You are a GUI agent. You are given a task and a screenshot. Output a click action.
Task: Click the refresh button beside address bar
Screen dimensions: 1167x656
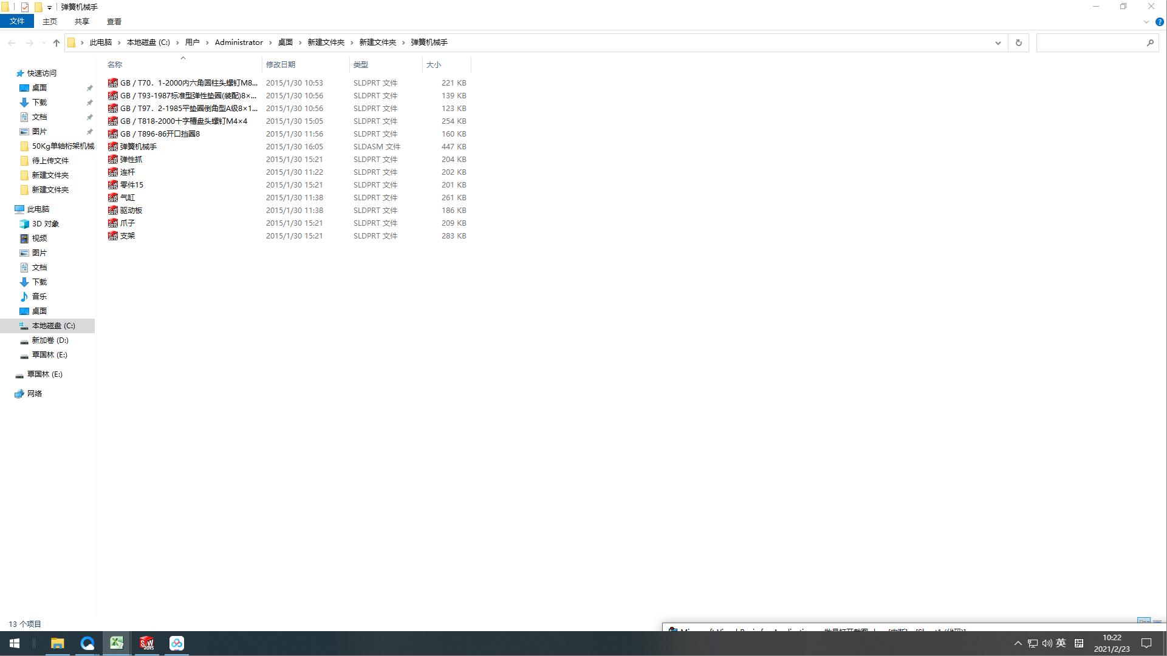tap(1019, 42)
